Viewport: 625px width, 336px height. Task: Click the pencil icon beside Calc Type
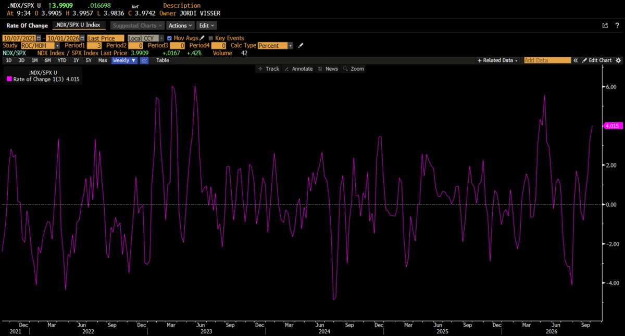point(301,45)
